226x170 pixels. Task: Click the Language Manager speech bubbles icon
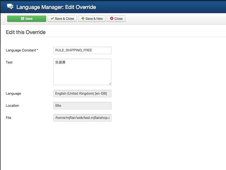(10, 7)
